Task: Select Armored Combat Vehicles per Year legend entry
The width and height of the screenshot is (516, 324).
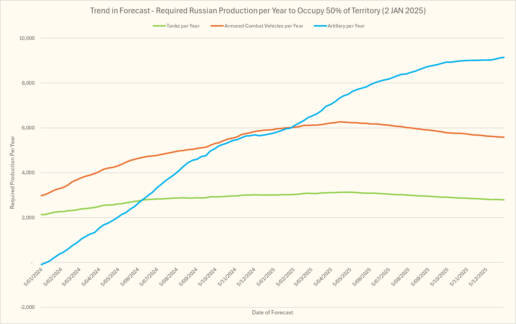Action: pyautogui.click(x=264, y=26)
